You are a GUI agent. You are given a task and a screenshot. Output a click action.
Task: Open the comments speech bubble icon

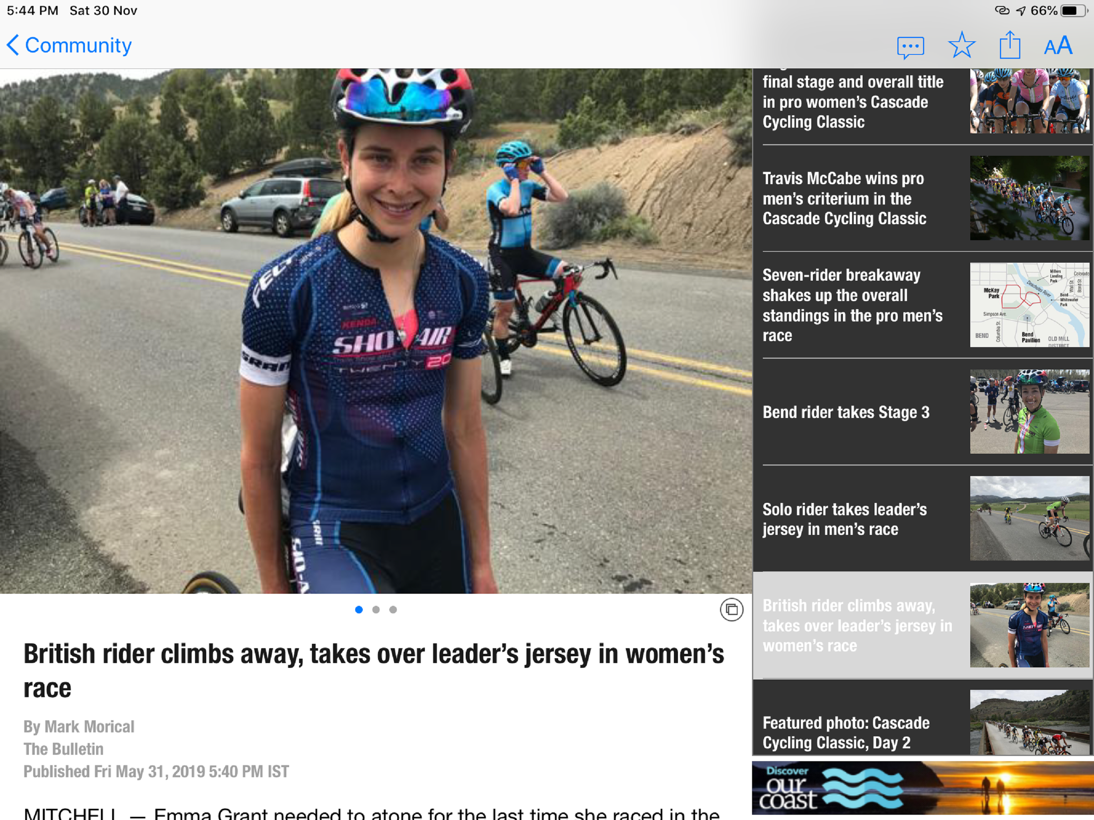pos(910,48)
